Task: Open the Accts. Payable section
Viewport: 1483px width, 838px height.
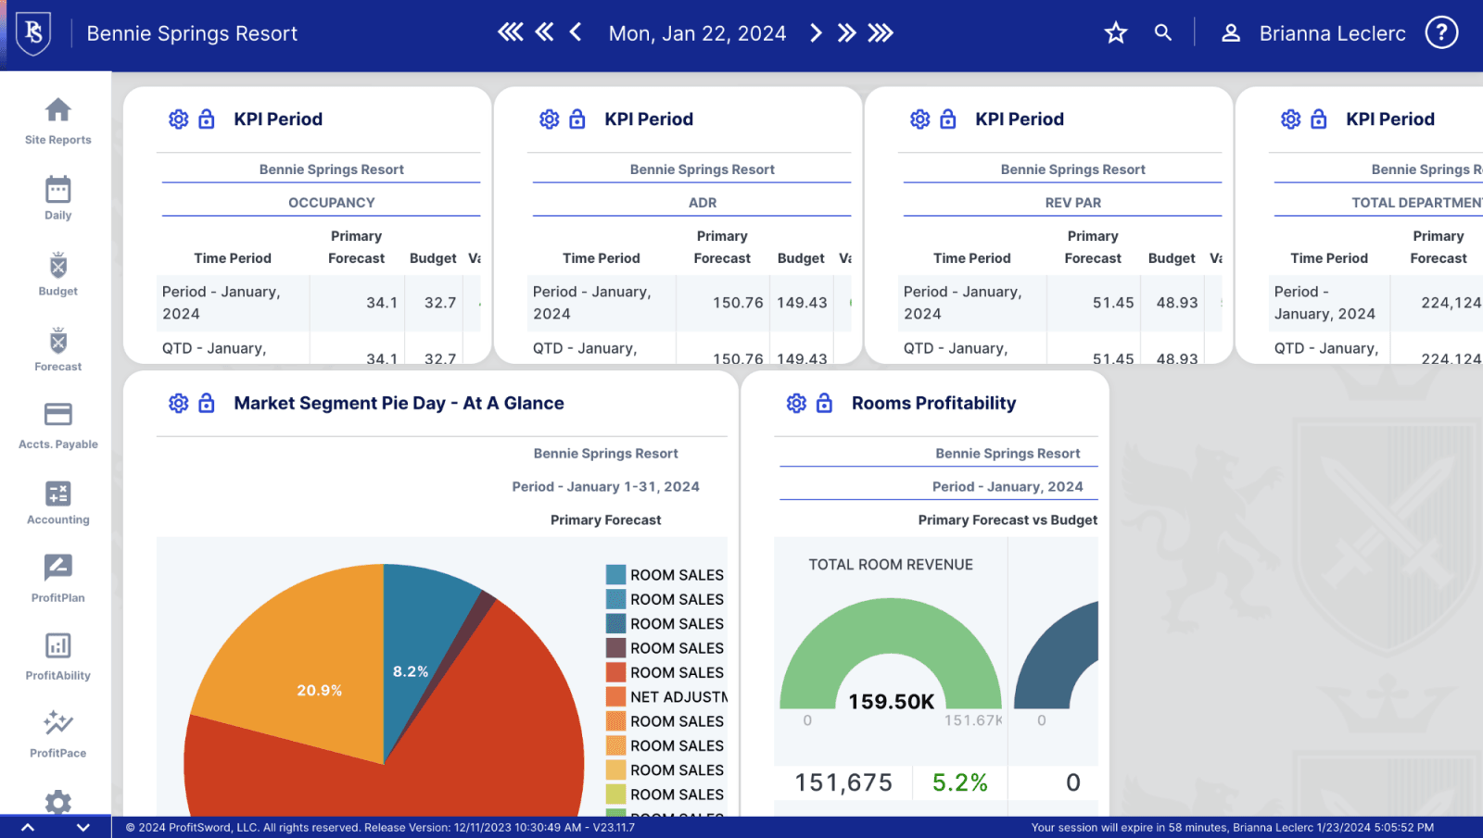Action: (57, 425)
